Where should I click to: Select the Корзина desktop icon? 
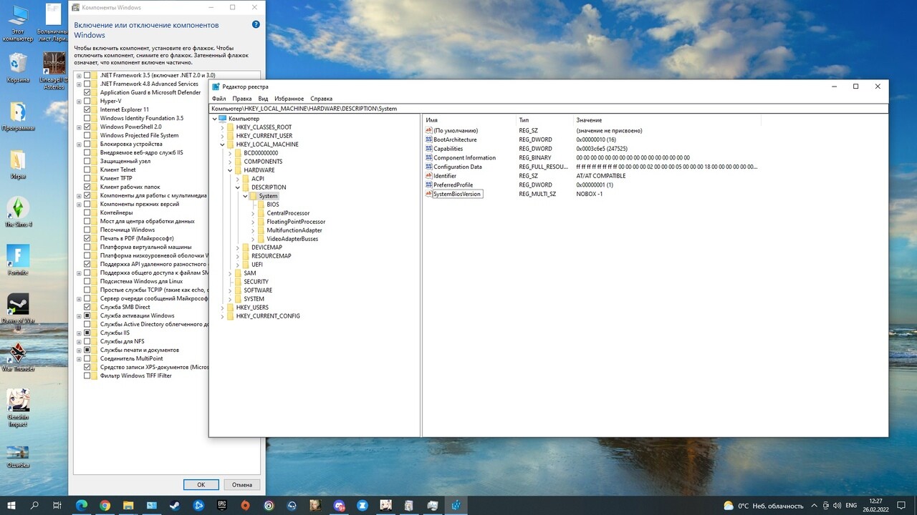click(x=18, y=68)
